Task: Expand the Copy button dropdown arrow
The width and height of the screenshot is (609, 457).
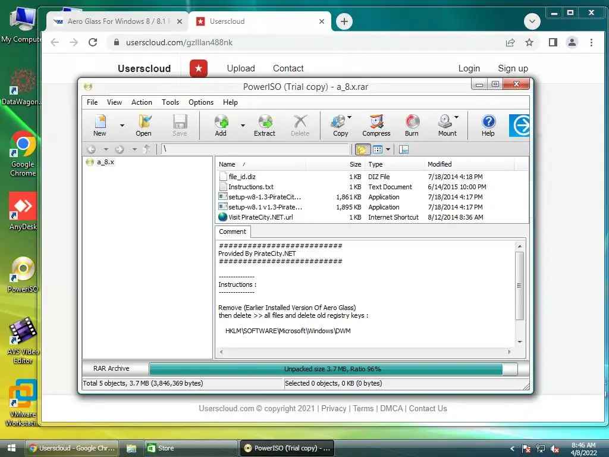Action: click(350, 117)
